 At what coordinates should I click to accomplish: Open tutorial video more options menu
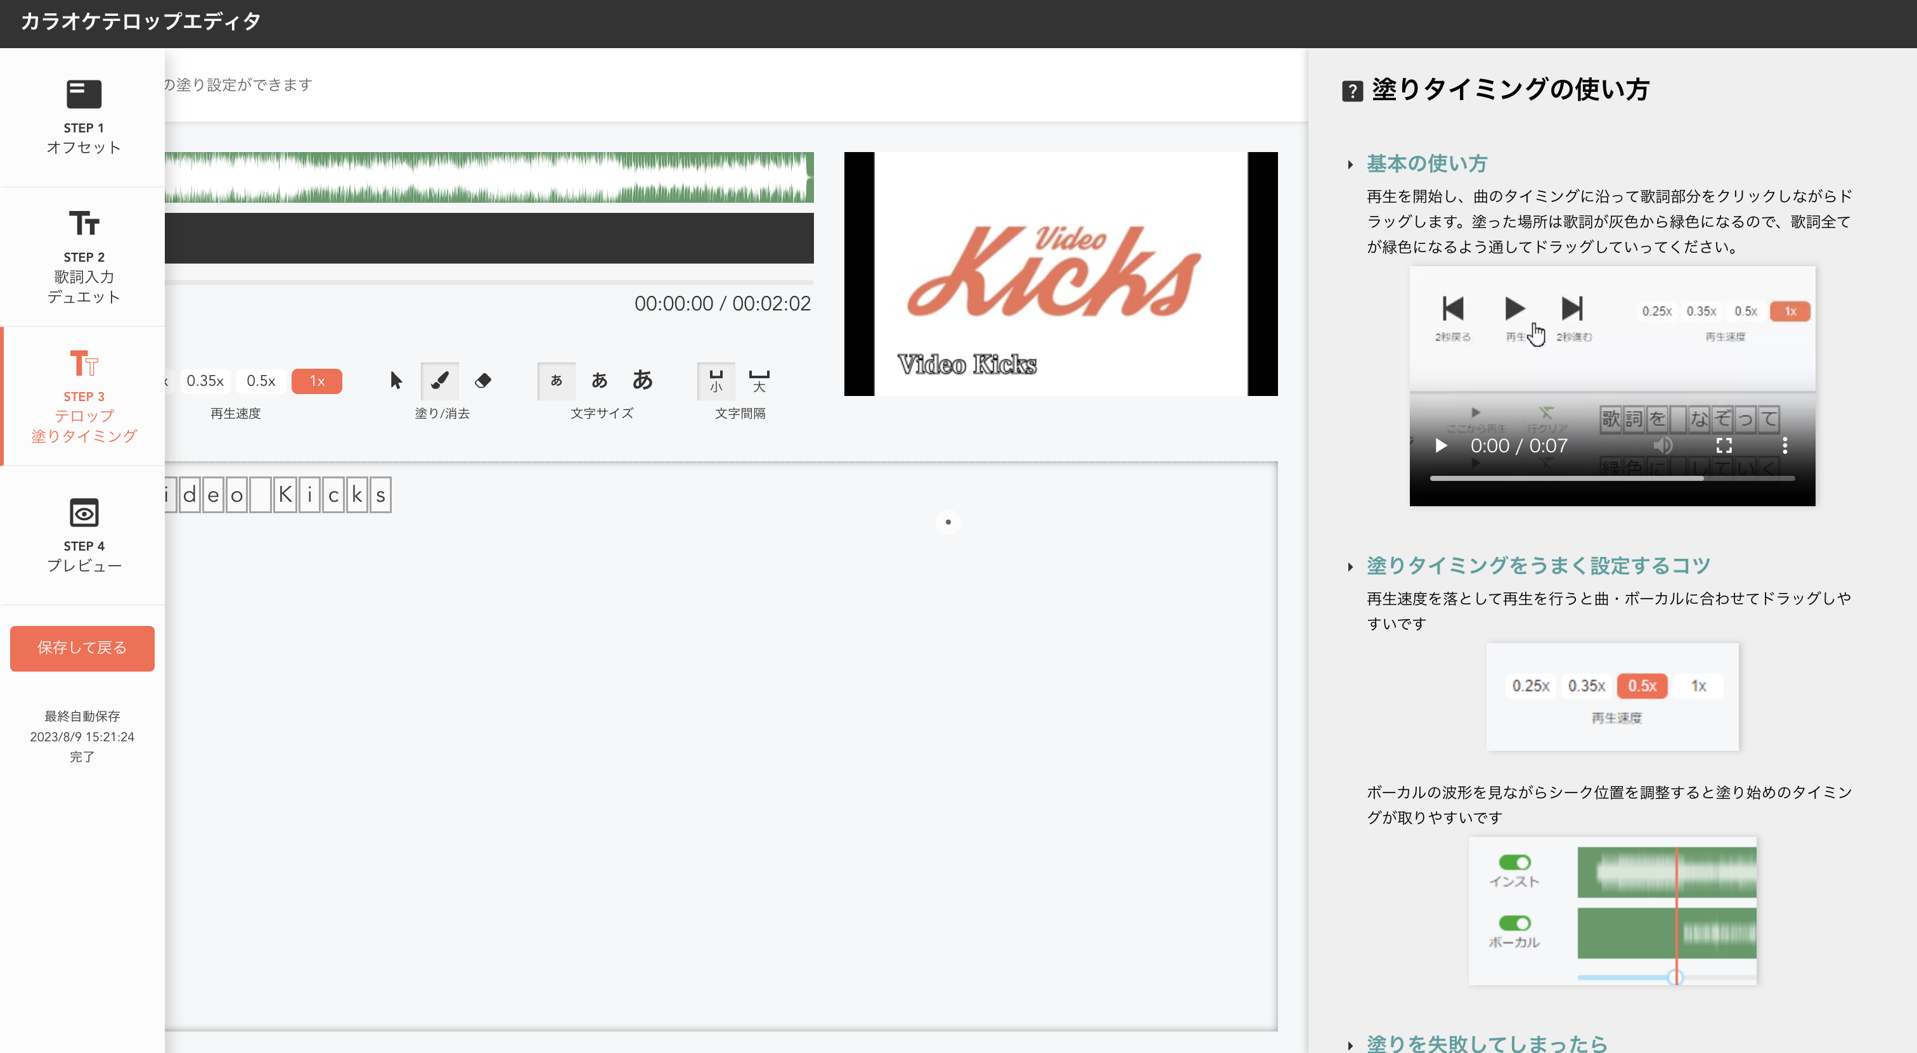pyautogui.click(x=1785, y=445)
